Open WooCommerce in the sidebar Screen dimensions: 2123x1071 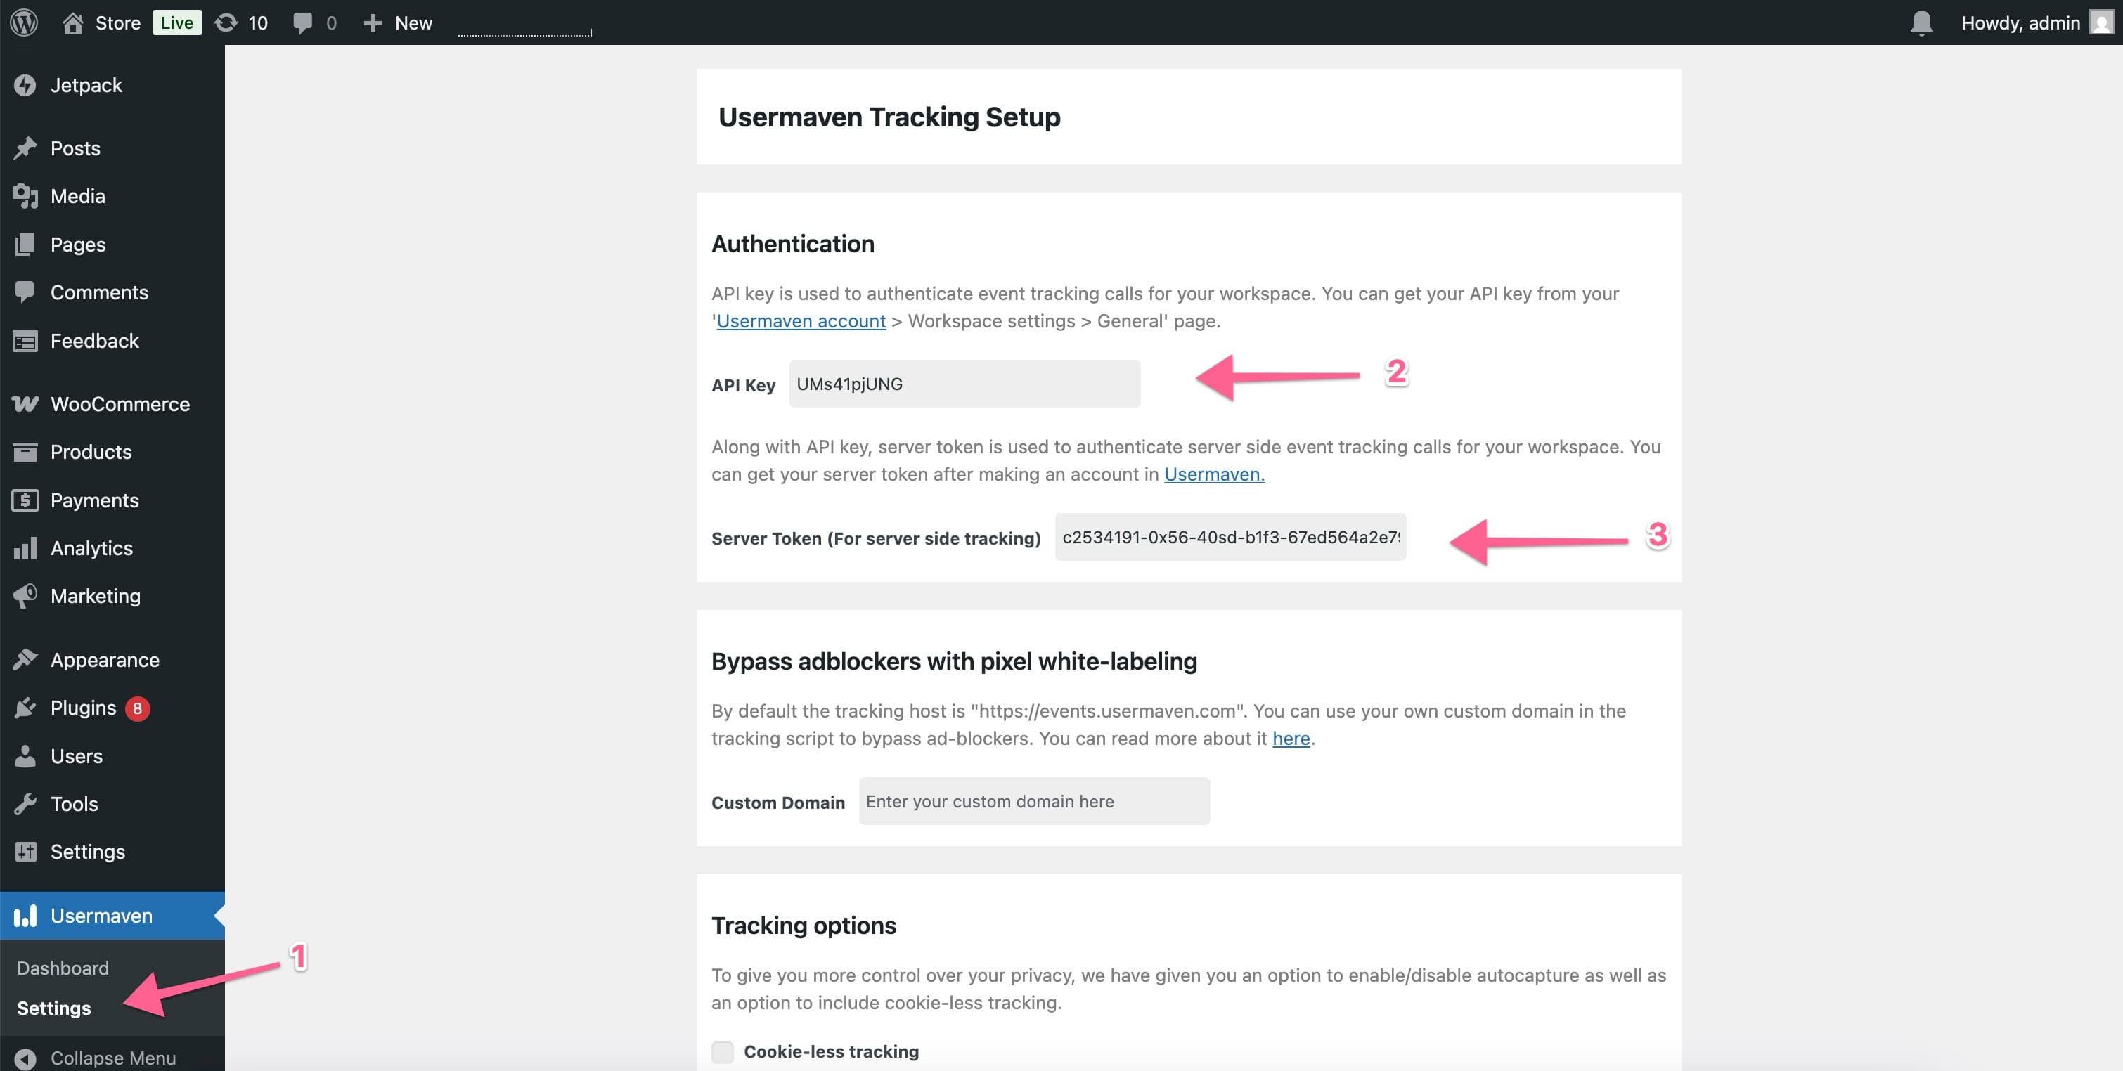tap(120, 403)
